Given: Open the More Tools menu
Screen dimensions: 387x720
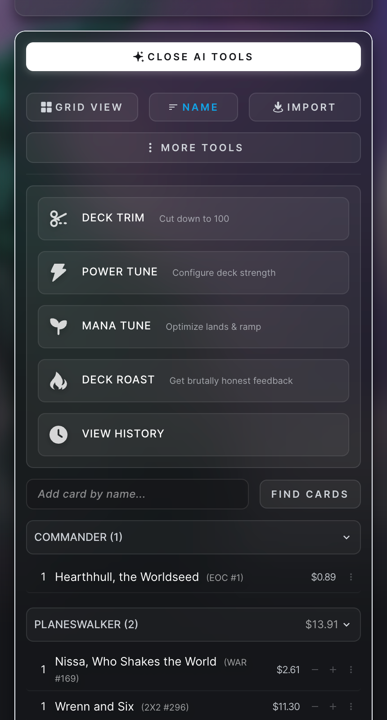Looking at the screenshot, I should (x=193, y=148).
